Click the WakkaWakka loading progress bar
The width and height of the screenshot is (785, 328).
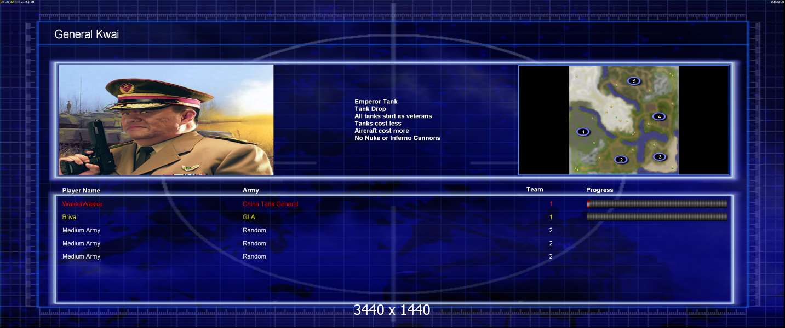coord(657,204)
